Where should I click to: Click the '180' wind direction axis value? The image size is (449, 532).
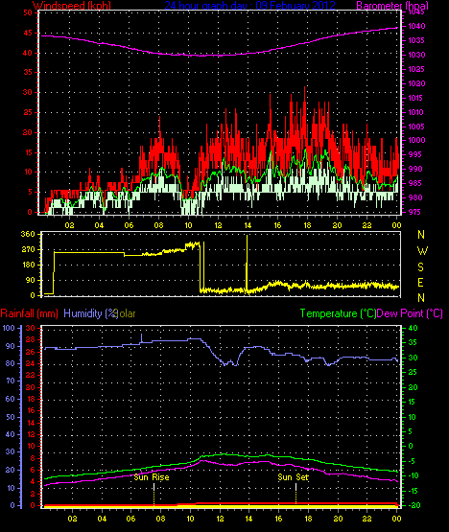[28, 265]
